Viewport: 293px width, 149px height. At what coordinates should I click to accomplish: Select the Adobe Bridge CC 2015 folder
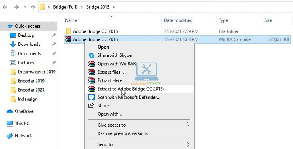tap(95, 31)
